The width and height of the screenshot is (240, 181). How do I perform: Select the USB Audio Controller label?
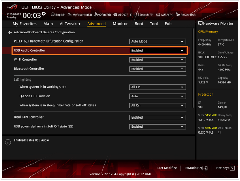[30, 50]
